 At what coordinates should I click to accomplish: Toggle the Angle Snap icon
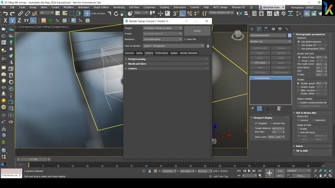tap(183, 14)
